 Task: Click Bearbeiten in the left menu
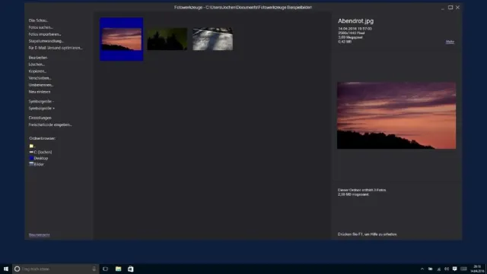pyautogui.click(x=38, y=58)
